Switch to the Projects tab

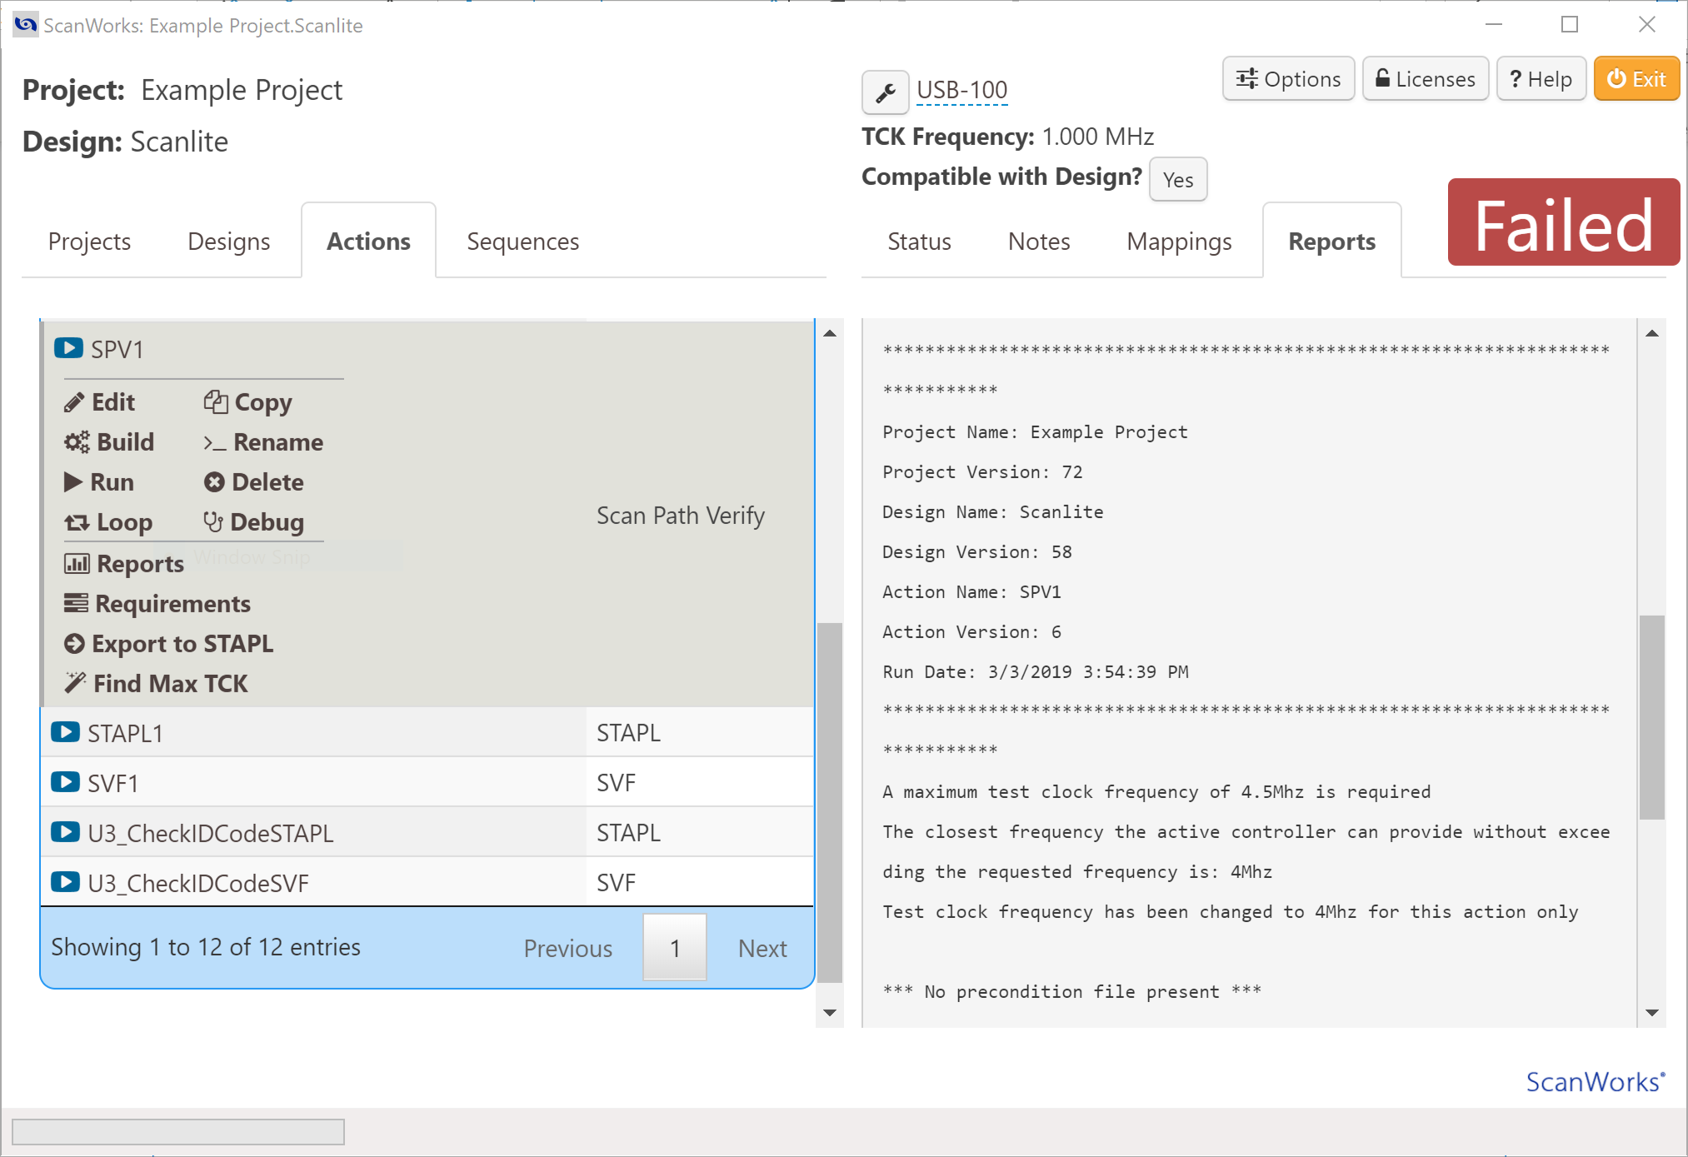89,242
